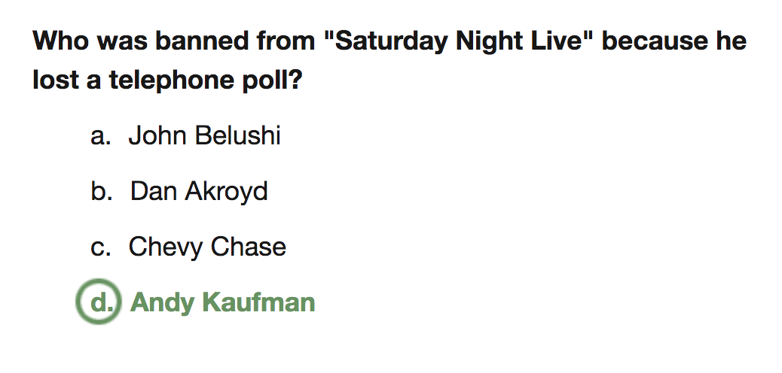Viewport: 782px width, 373px height.
Task: Click the first name "John" in option a
Action: tap(157, 135)
